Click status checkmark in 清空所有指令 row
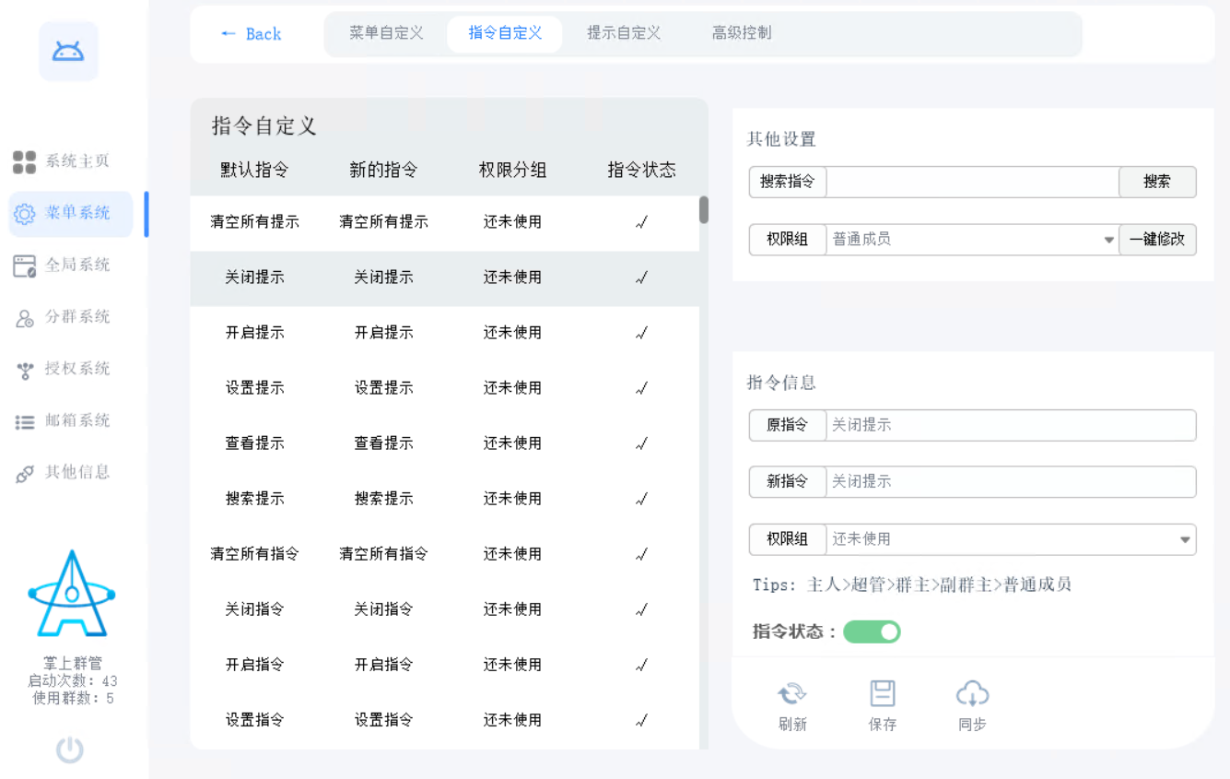This screenshot has width=1230, height=779. (642, 554)
